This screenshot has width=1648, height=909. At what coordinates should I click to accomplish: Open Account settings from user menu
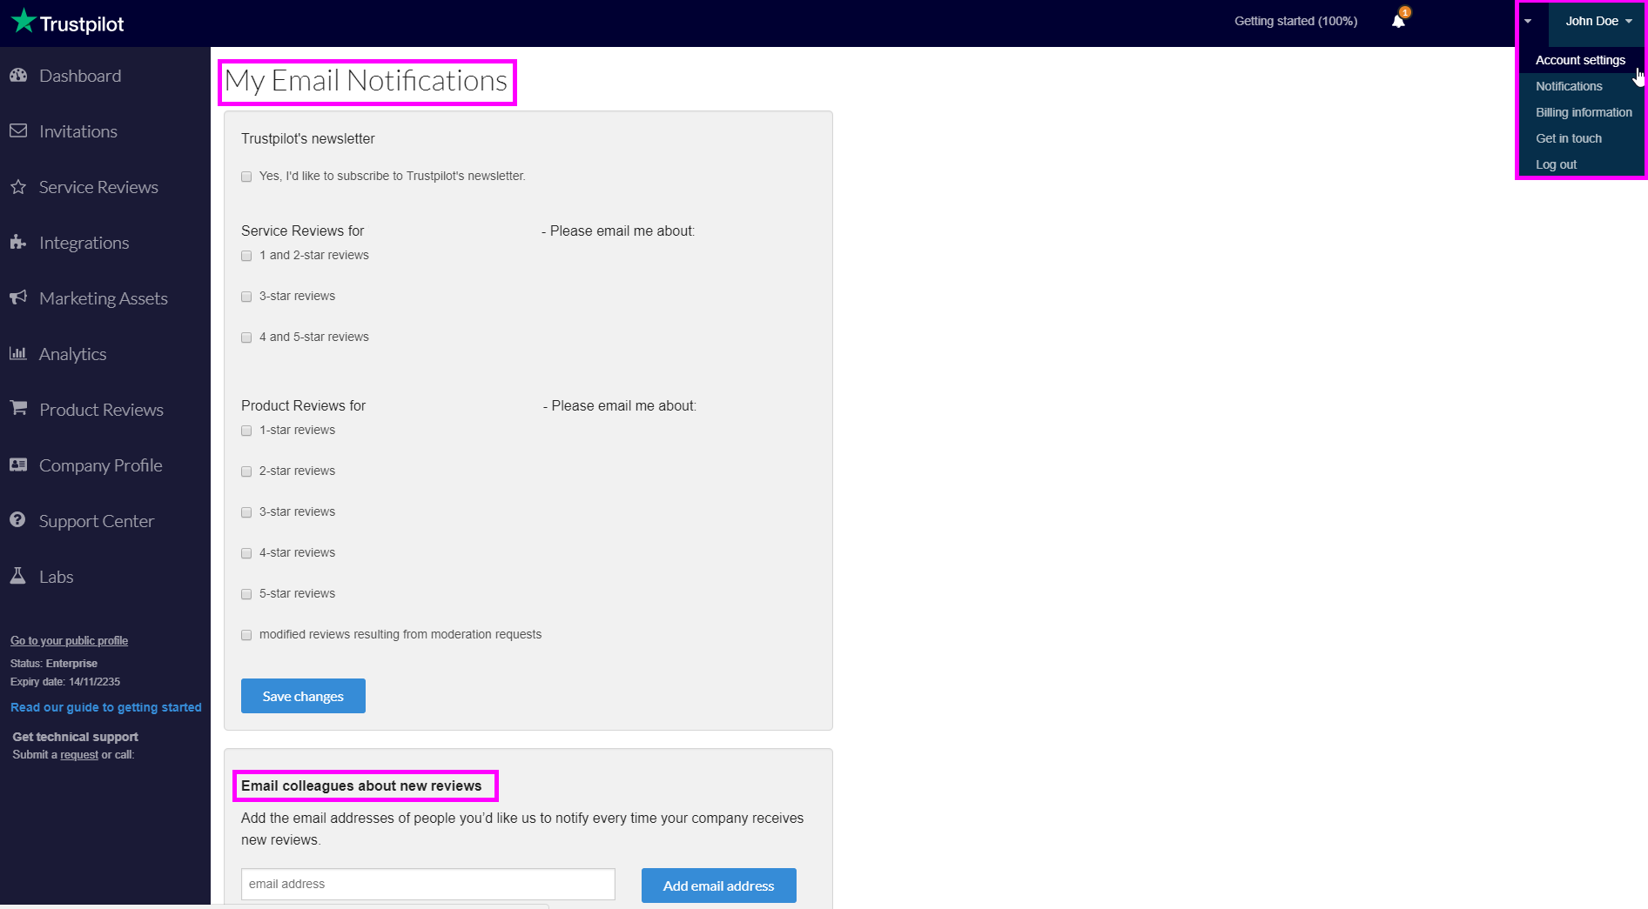pyautogui.click(x=1580, y=60)
